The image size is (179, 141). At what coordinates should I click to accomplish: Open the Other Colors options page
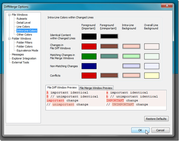point(24,35)
